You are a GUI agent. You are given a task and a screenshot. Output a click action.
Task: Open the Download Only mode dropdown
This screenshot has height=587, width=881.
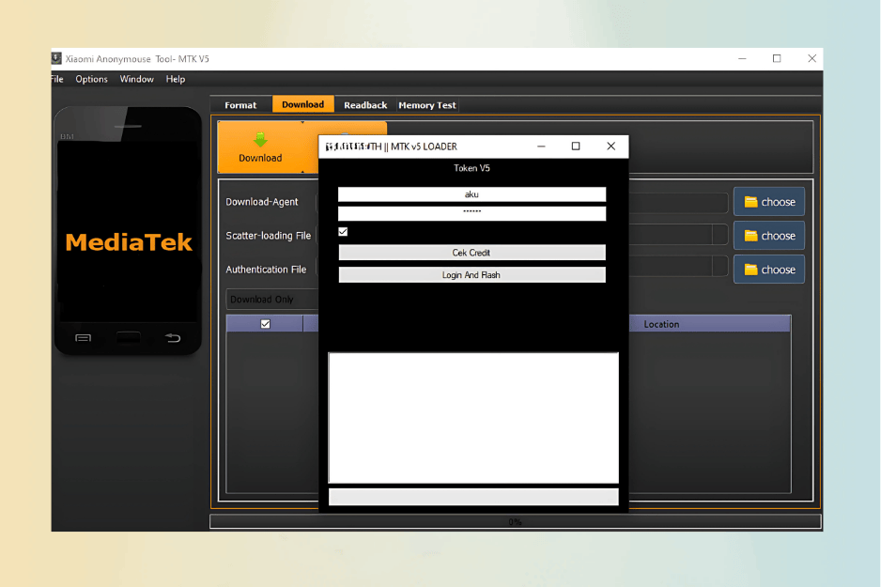[x=272, y=300]
